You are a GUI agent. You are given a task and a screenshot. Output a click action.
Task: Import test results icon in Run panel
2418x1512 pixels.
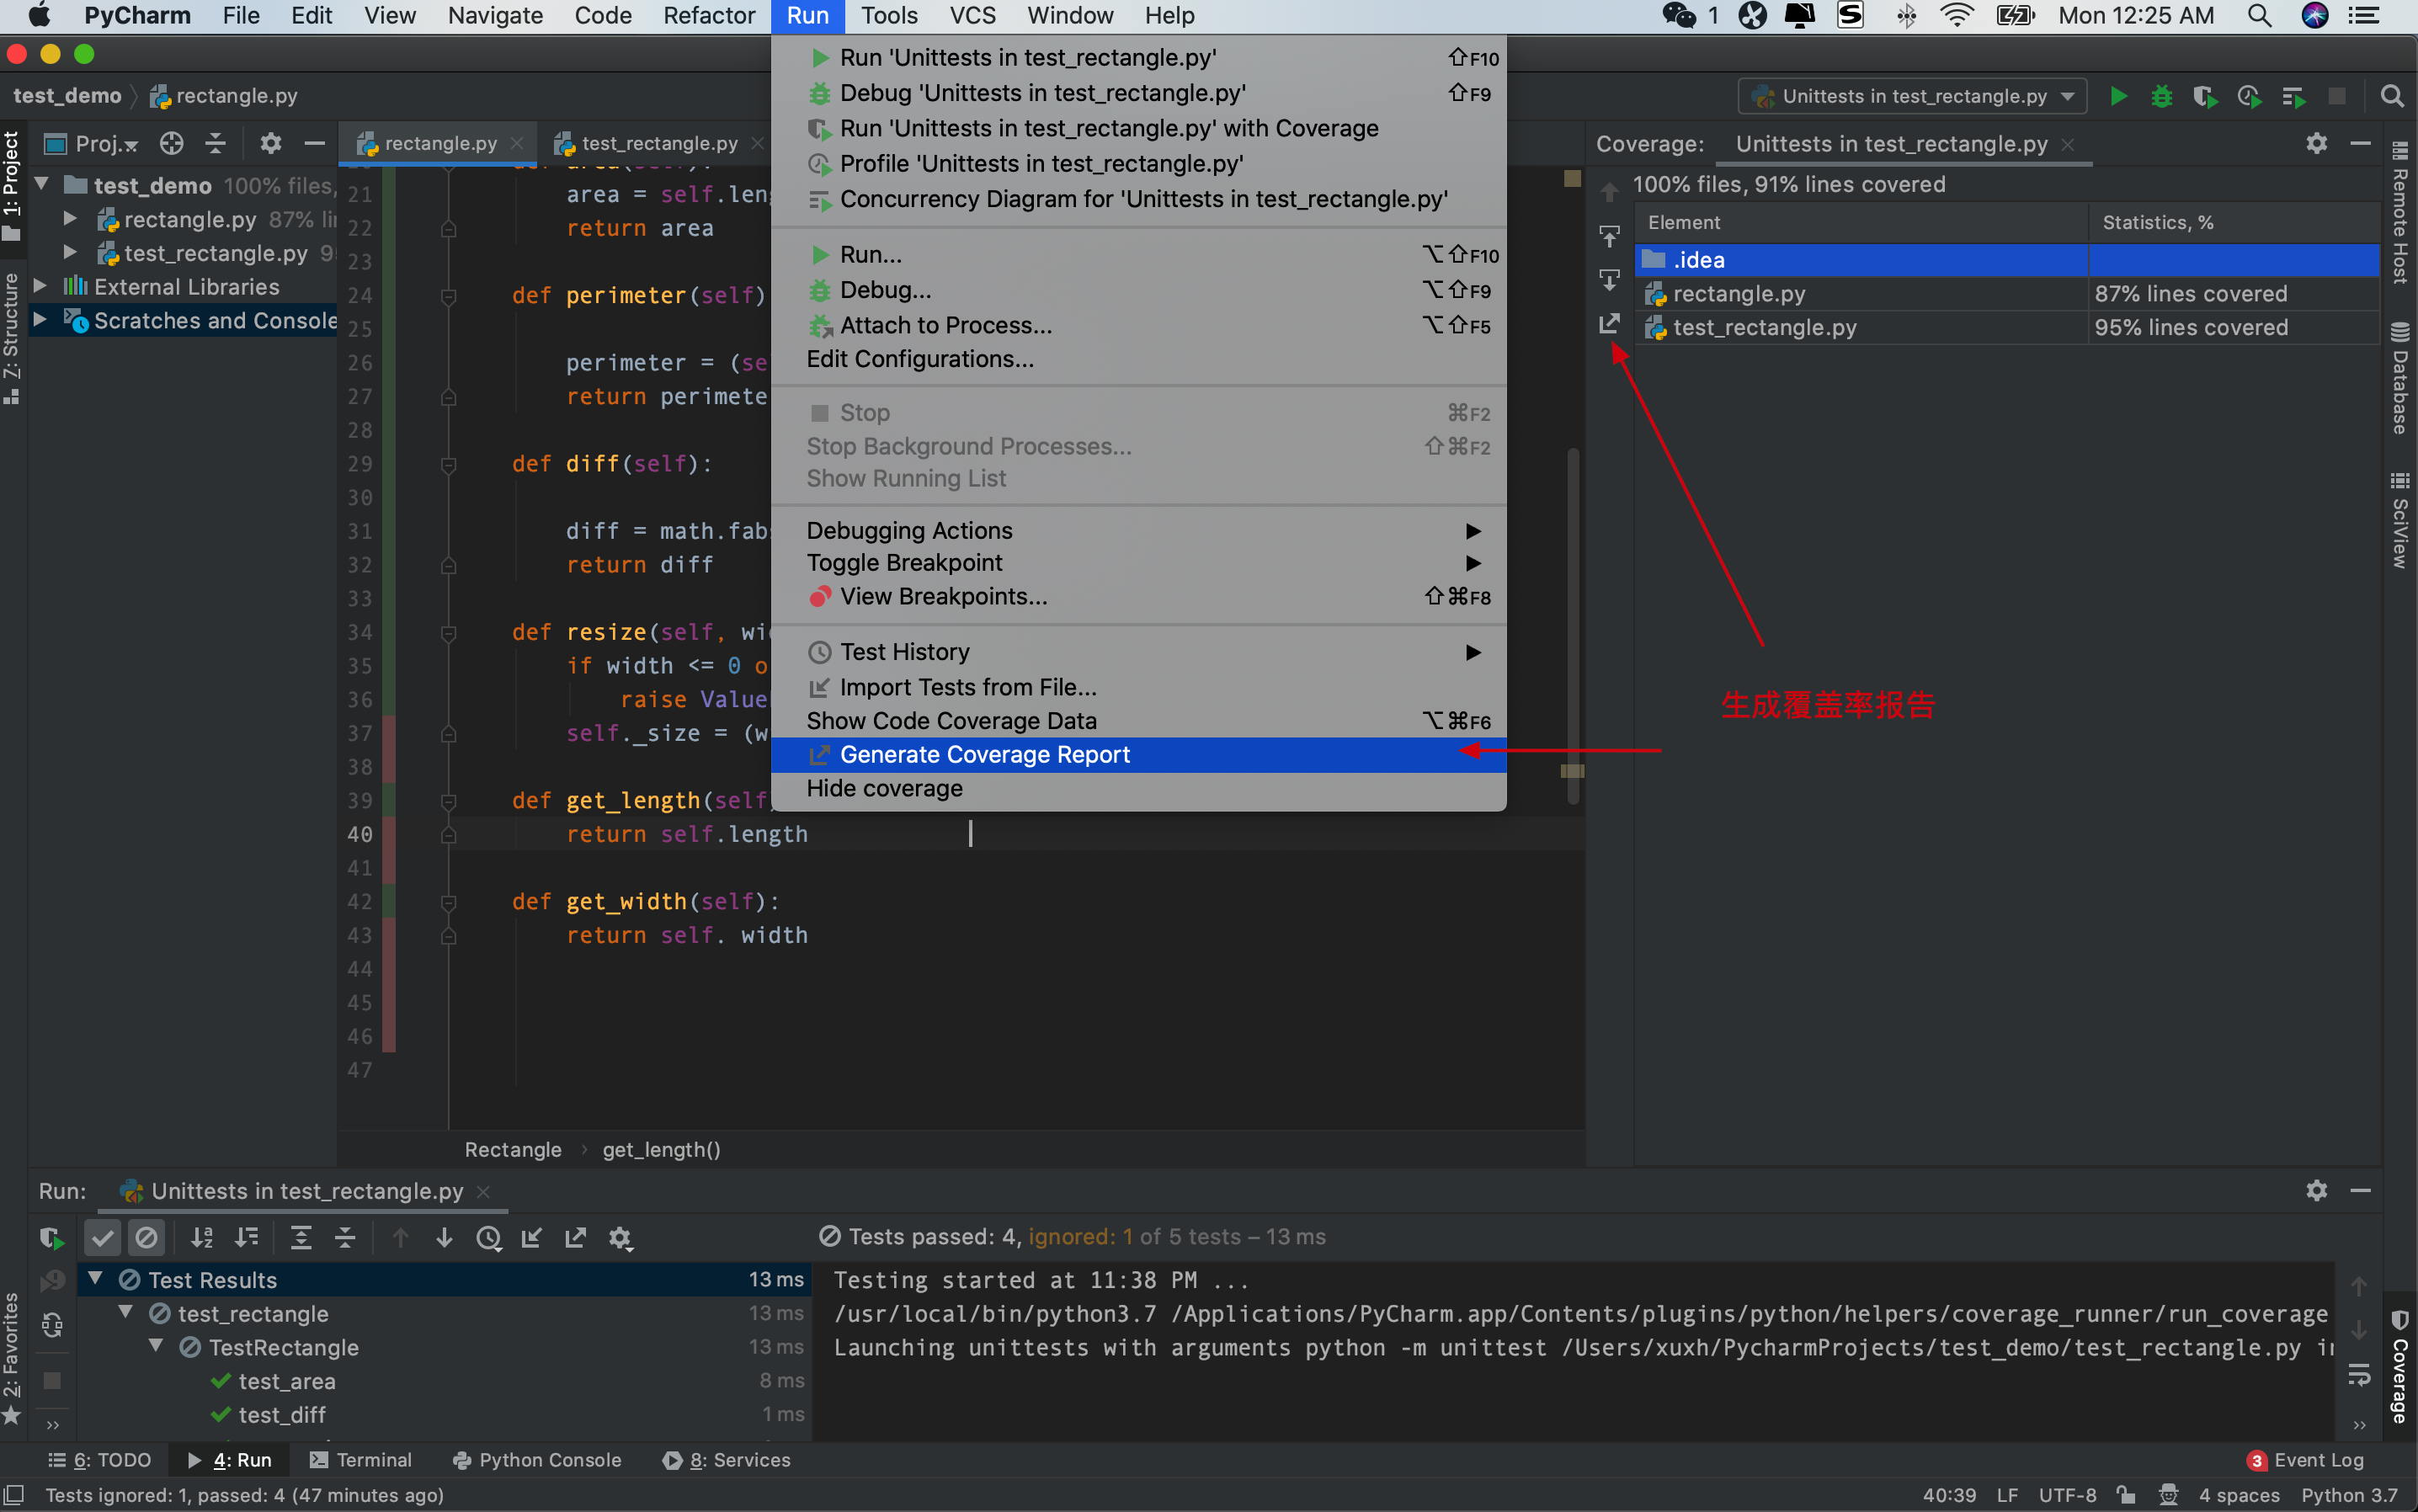pos(531,1238)
